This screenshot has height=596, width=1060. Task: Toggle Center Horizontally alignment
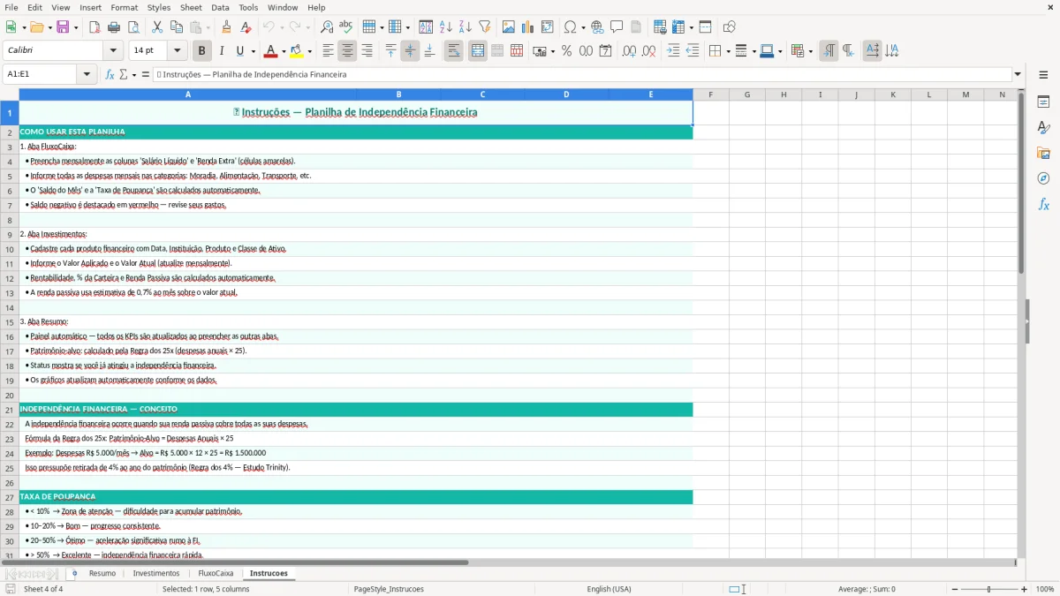[x=347, y=51]
